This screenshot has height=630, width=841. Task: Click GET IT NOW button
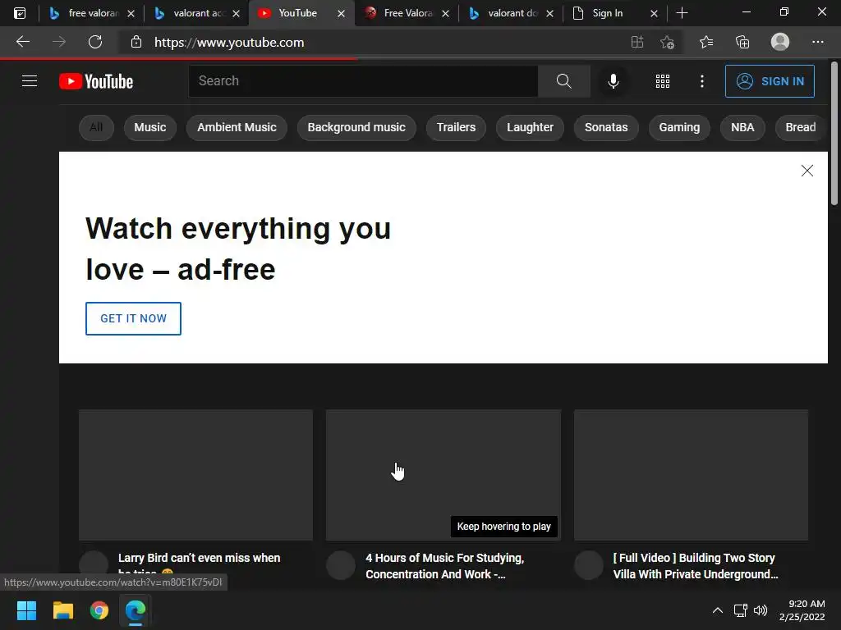point(133,318)
